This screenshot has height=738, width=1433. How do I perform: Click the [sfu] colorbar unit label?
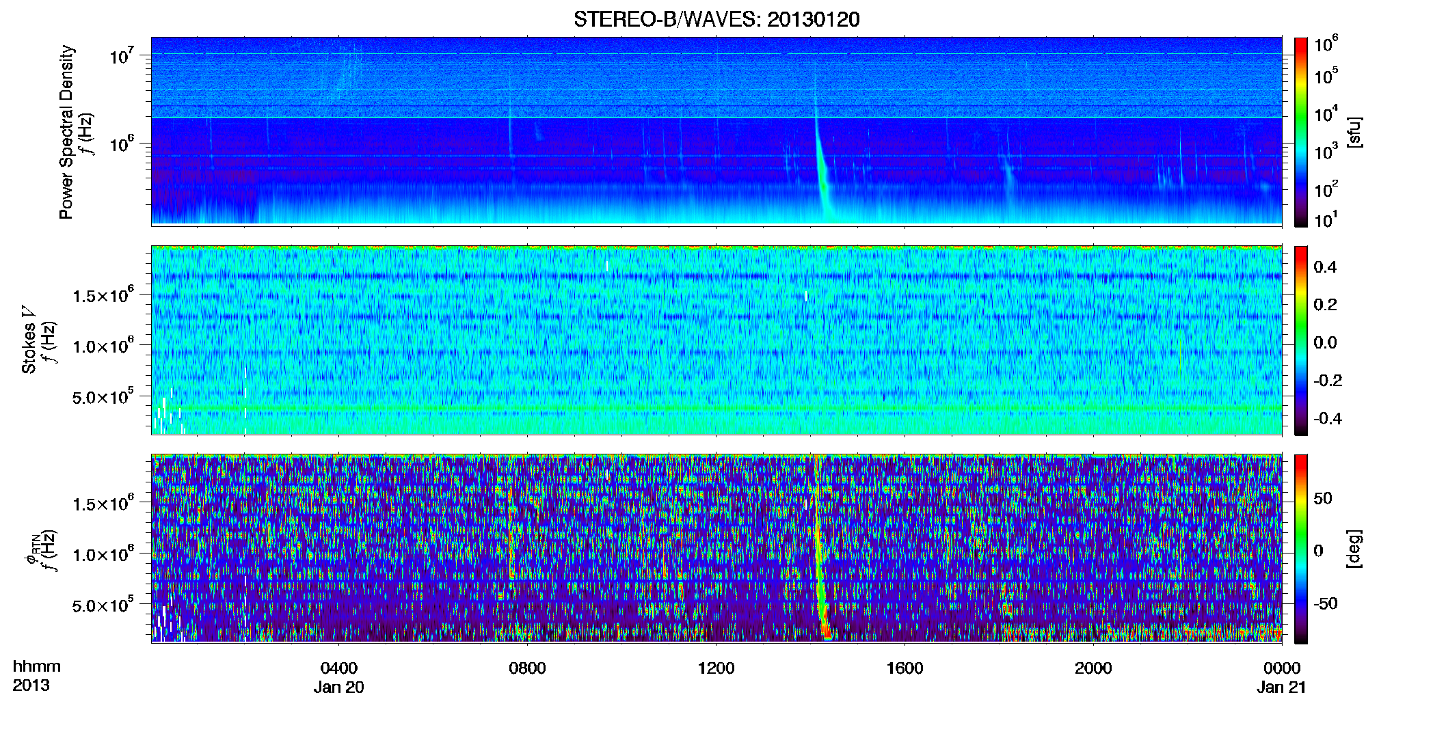(x=1354, y=132)
